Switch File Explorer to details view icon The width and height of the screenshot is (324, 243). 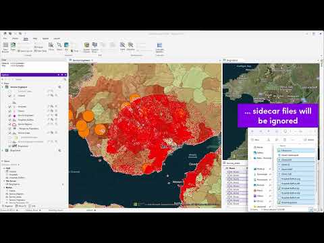(x=310, y=209)
